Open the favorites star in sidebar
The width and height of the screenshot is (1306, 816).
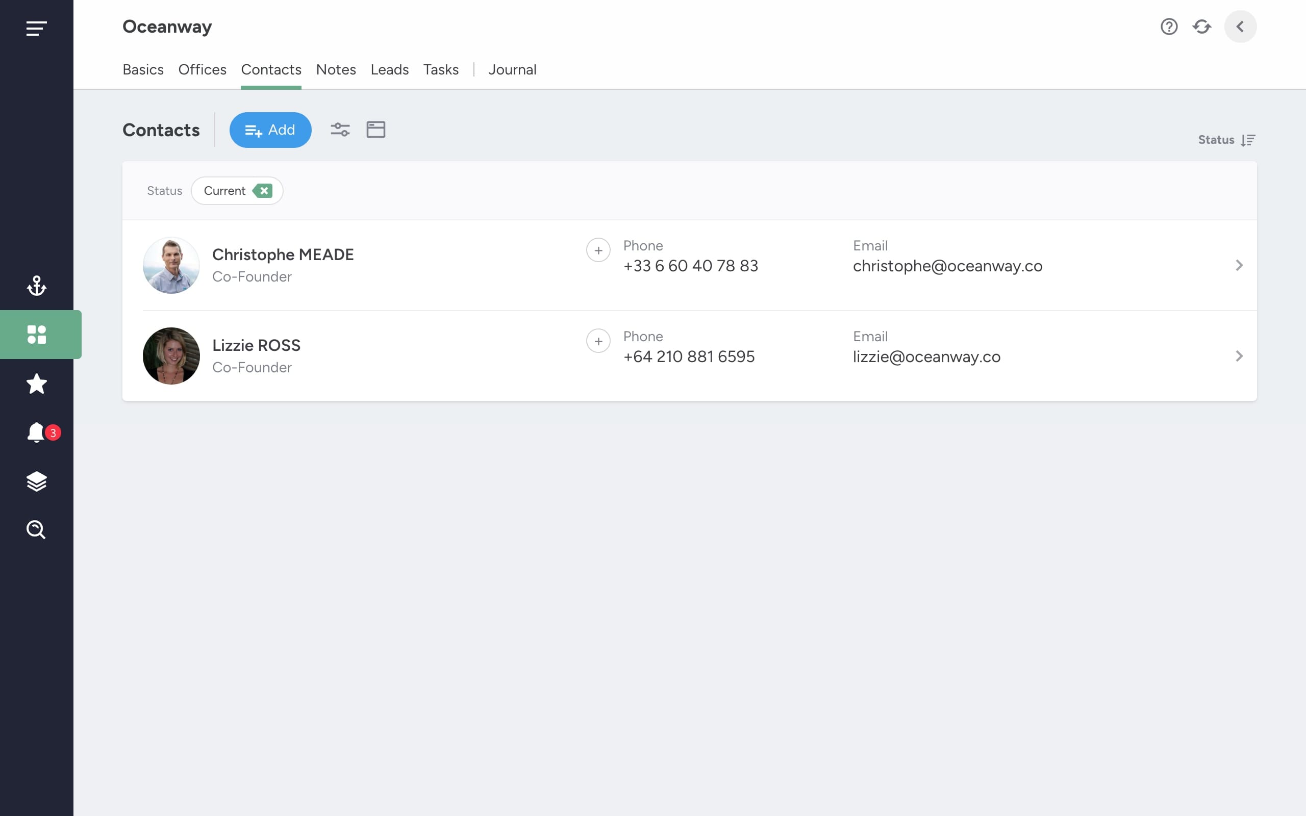[x=36, y=384]
